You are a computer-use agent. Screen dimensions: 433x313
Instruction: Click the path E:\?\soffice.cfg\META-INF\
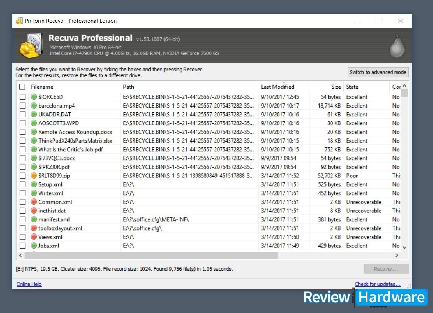point(156,219)
